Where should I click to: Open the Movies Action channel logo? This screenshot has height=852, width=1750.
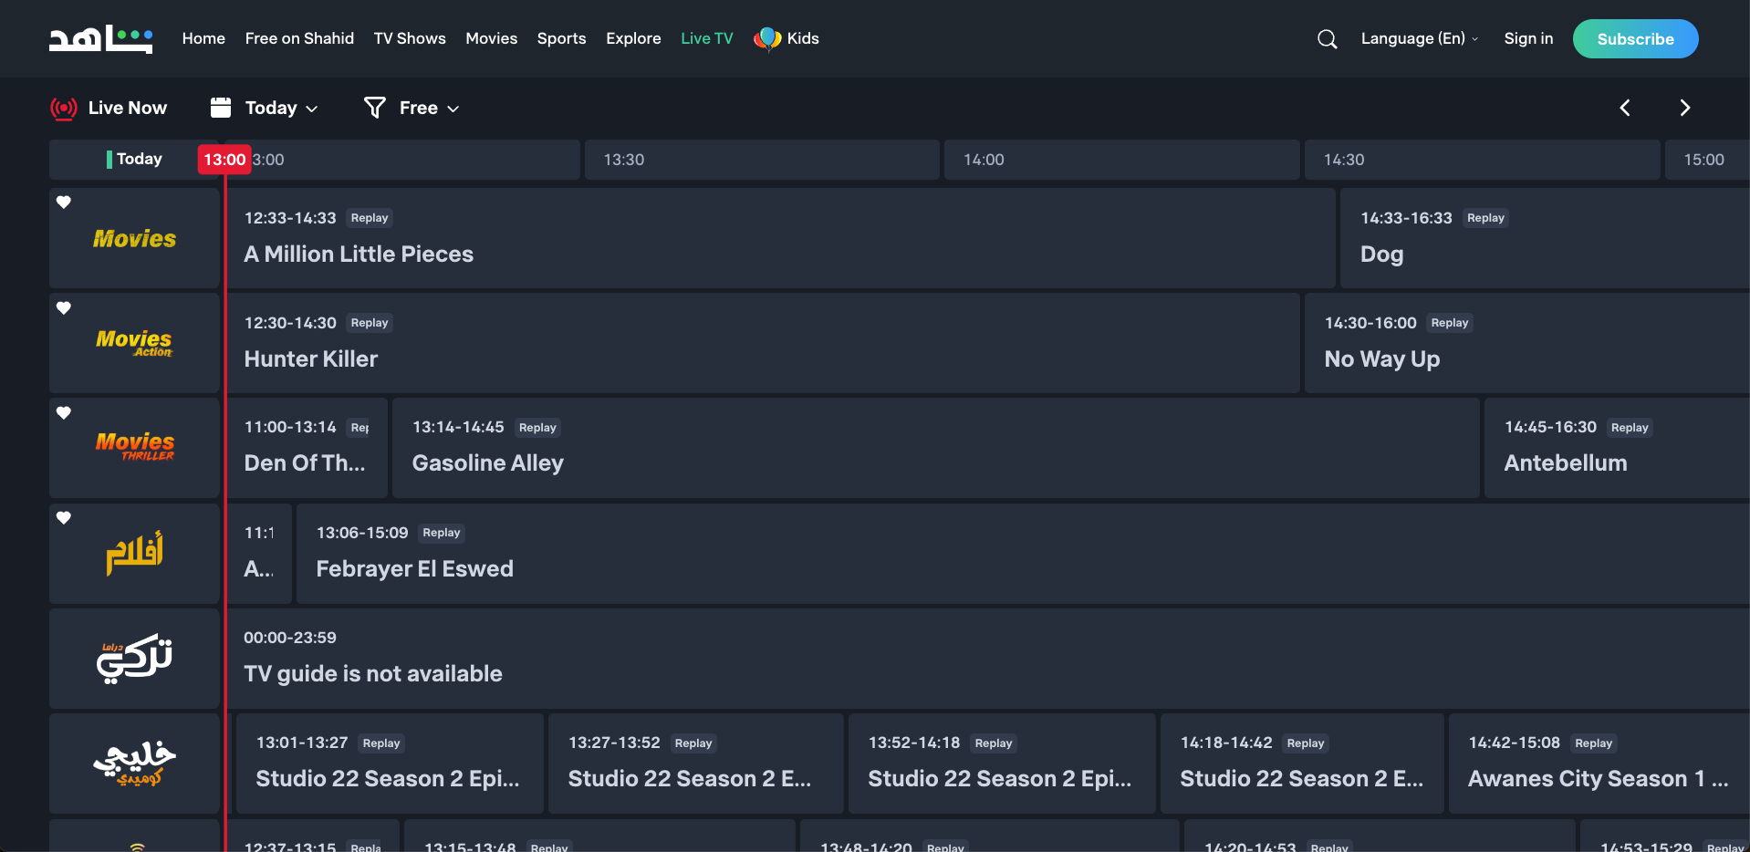coord(133,342)
